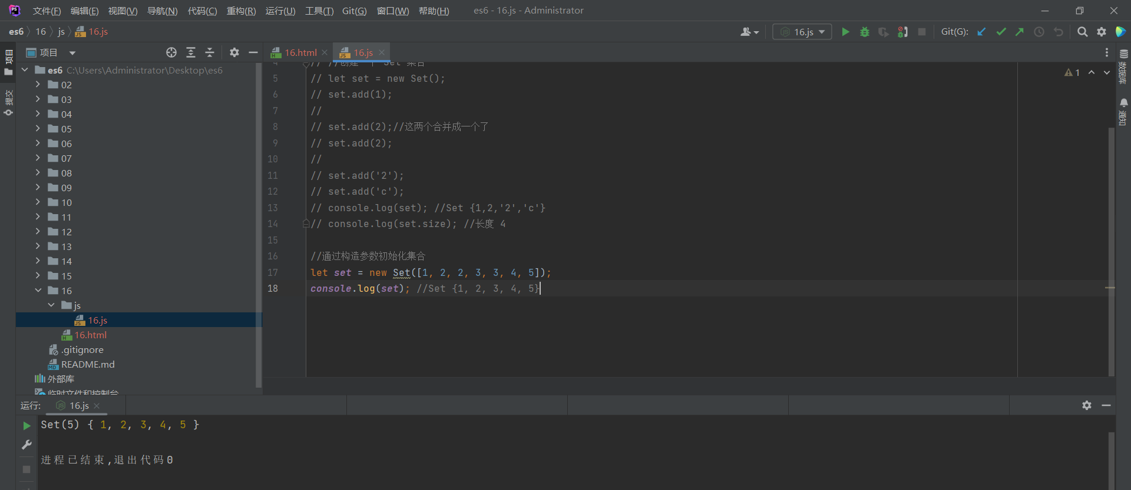The image size is (1131, 490).
Task: Open Git history clock icon
Action: click(1039, 32)
